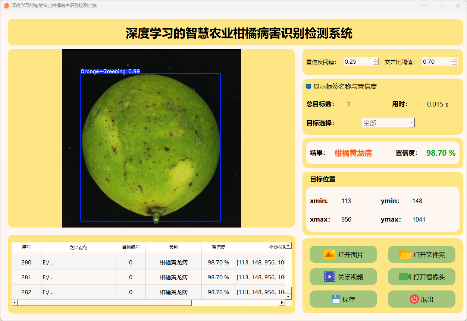The height and width of the screenshot is (321, 467).
Task: Toggle 显示标签名称与置信度 checkbox
Action: 309,86
